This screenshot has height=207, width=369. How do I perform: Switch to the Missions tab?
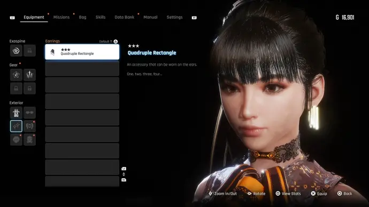(x=61, y=17)
